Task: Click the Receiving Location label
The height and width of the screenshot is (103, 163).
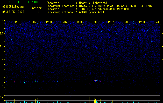Action: coord(60,6)
